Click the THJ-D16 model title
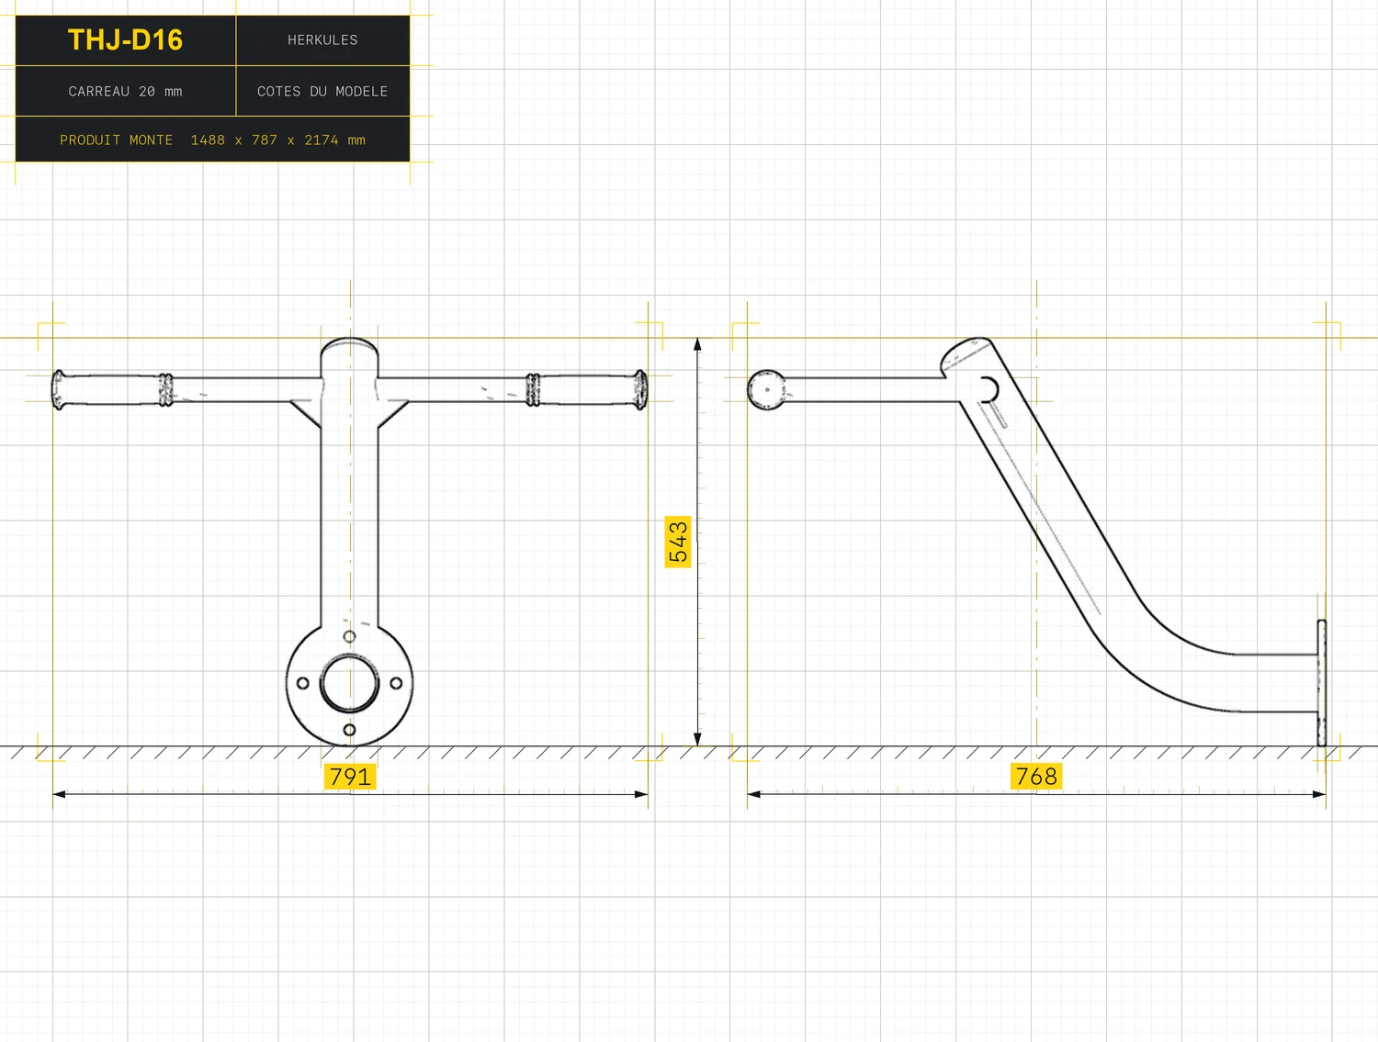Screen dimensions: 1378x1042 pos(125,40)
